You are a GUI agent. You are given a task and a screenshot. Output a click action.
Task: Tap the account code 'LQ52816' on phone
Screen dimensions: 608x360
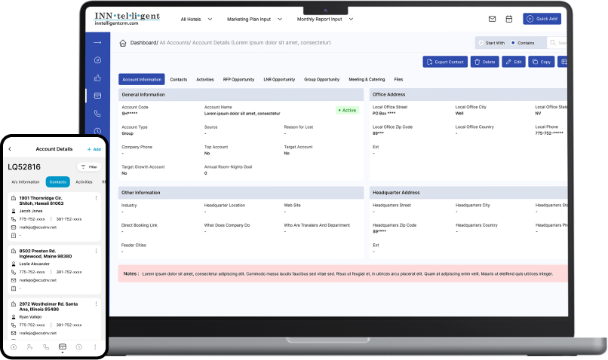pos(24,167)
